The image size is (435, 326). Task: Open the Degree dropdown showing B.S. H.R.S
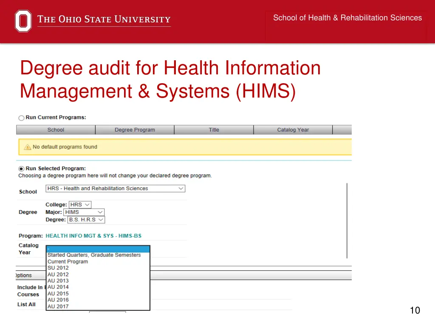click(x=86, y=220)
